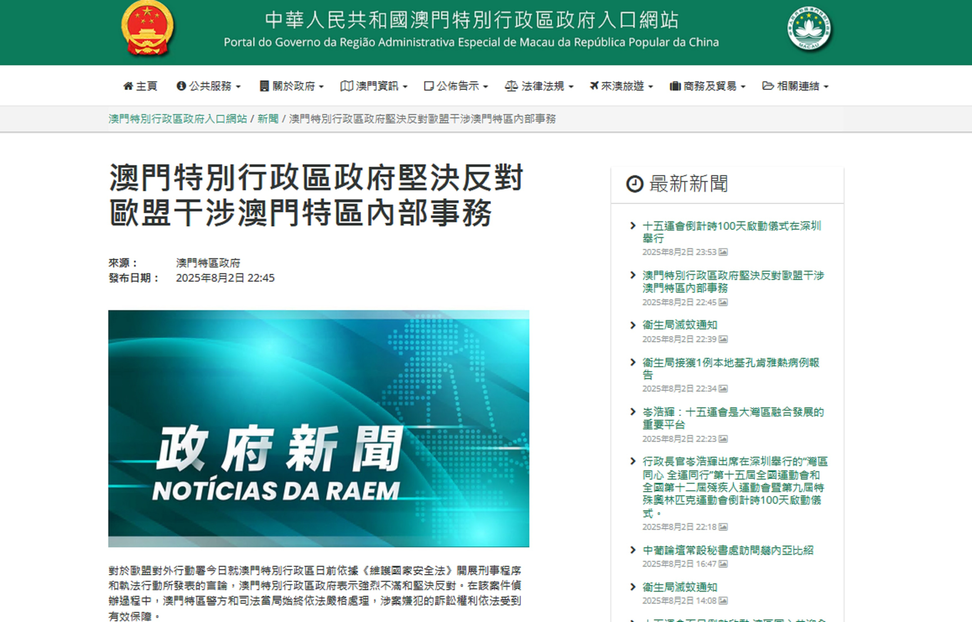Viewport: 972px width, 622px height.
Task: Click timestamp 2025年8月2日 22:18
Action: (679, 527)
